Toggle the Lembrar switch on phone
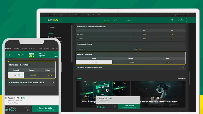Screen dimensions: 203x114 [28, 110]
